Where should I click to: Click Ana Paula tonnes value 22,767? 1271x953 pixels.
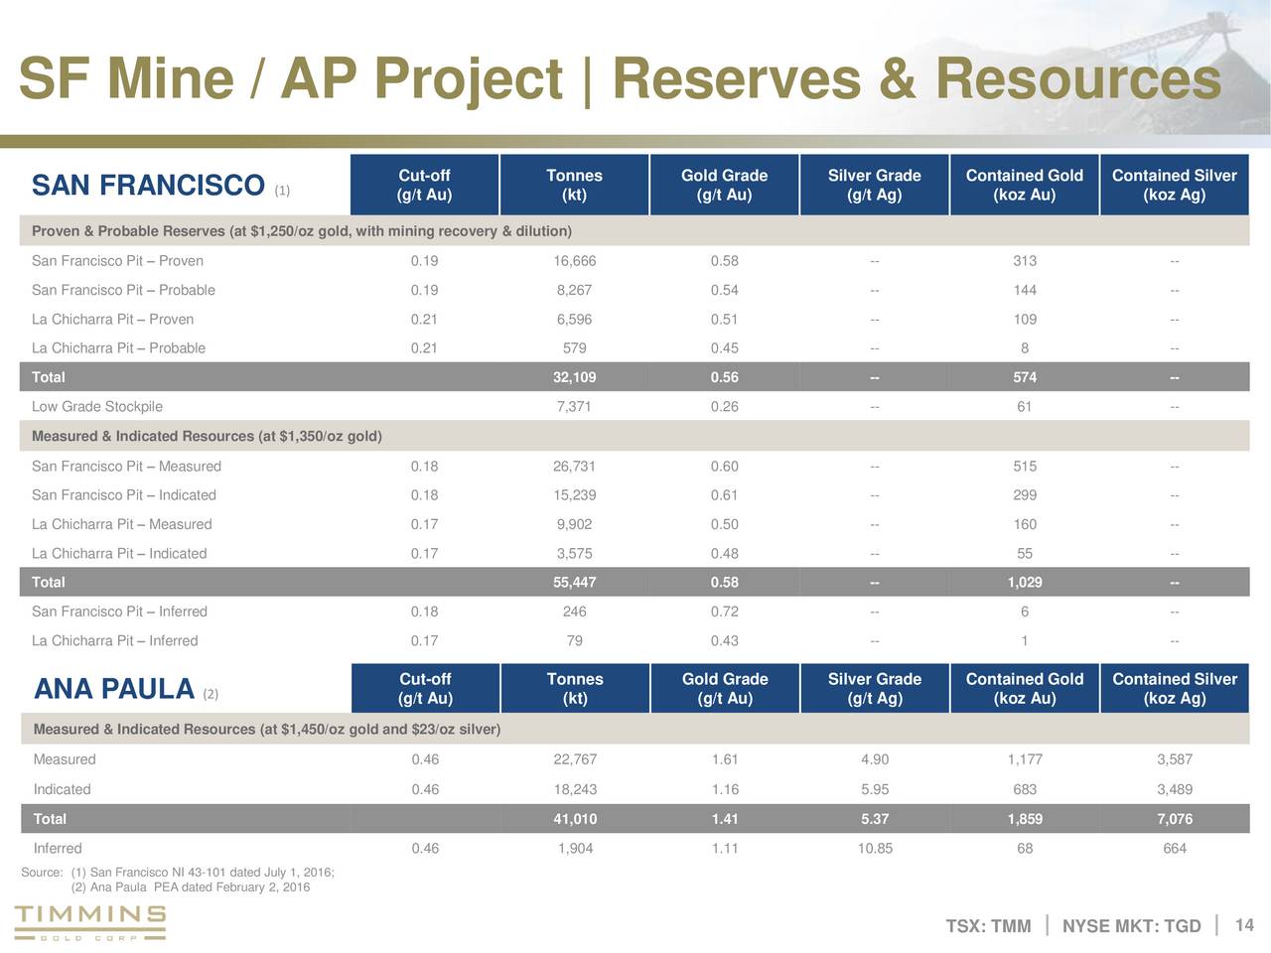pos(575,759)
